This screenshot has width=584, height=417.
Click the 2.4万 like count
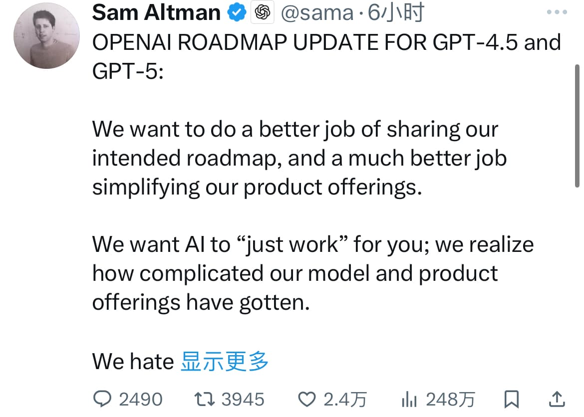click(345, 398)
